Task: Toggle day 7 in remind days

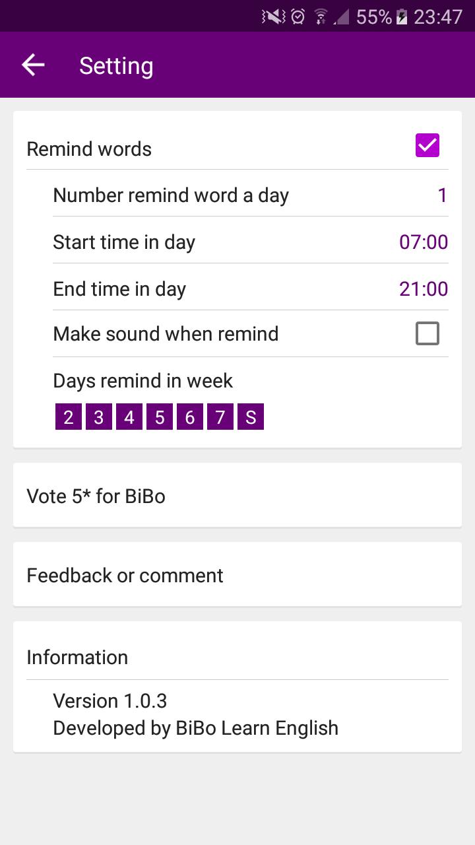Action: (x=220, y=417)
